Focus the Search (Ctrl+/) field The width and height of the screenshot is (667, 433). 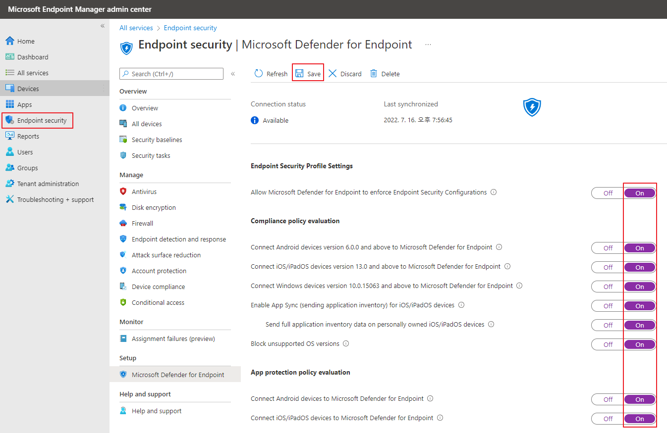pos(171,74)
